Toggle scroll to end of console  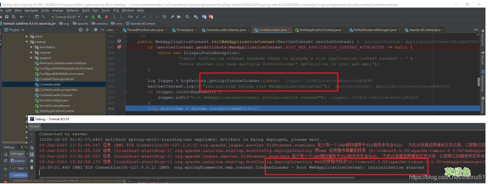32,154
